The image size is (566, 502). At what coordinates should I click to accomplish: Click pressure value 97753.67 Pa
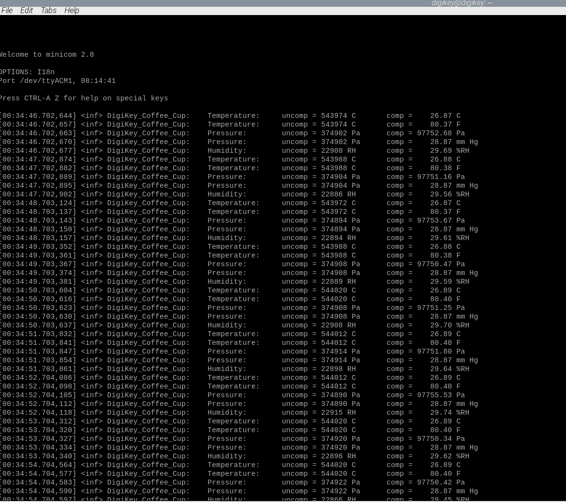[441, 221]
